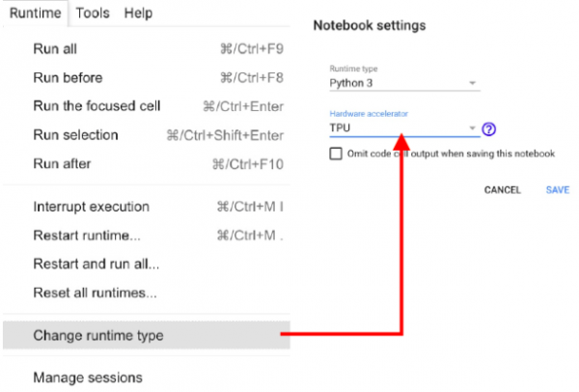This screenshot has width=579, height=392.
Task: Click the SAVE button
Action: click(557, 190)
